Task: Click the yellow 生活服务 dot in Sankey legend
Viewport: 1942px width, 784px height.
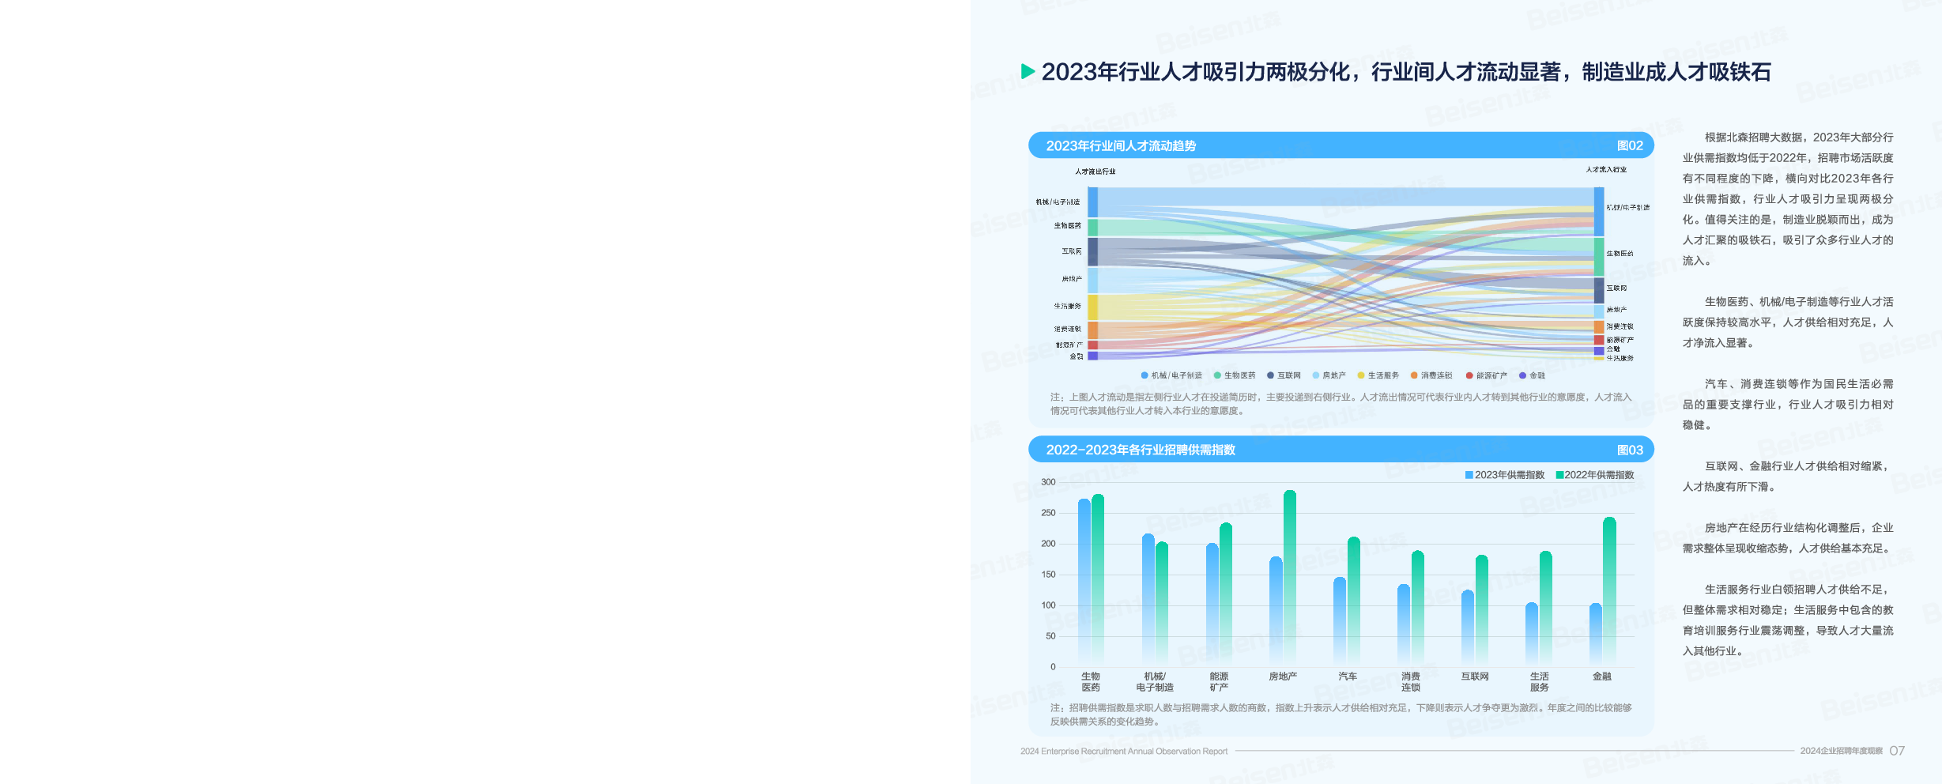Action: click(1361, 375)
